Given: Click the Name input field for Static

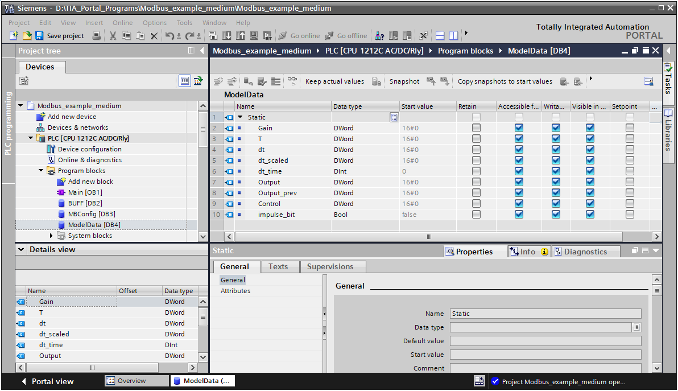Looking at the screenshot, I should pyautogui.click(x=545, y=314).
